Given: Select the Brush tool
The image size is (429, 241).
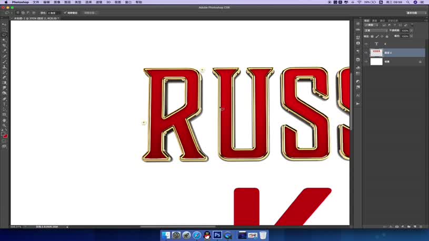Looking at the screenshot, I should click(4, 61).
